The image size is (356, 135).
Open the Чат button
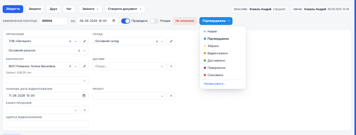69,9
